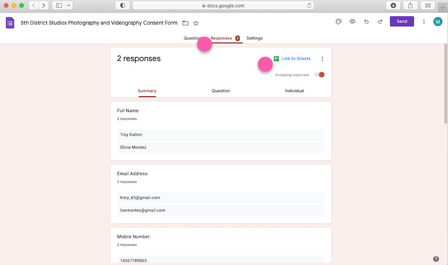Redo the last change
The height and width of the screenshot is (265, 448).
(x=380, y=22)
